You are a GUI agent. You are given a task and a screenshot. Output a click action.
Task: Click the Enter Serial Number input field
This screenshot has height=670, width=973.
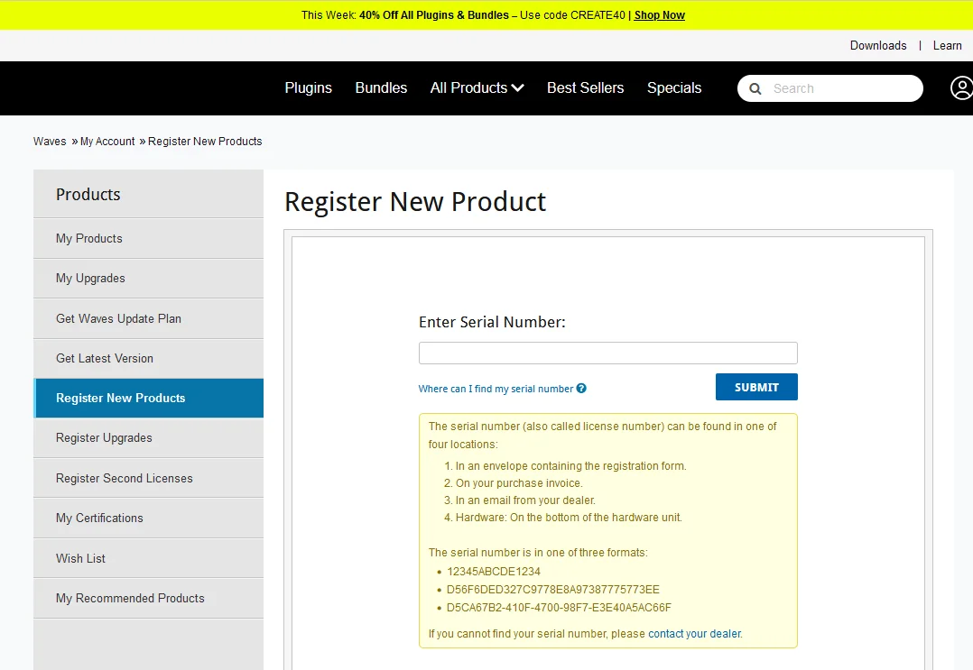tap(608, 353)
